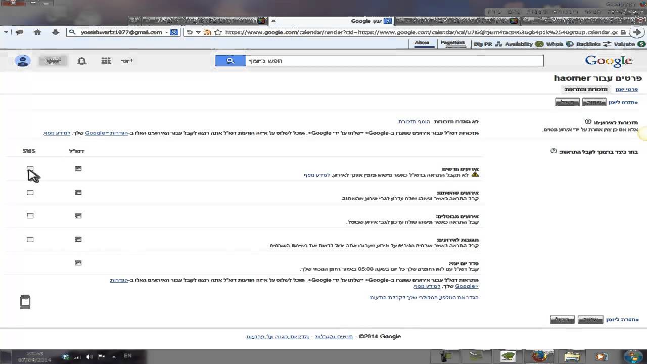Toggle email for daily agenda
The height and width of the screenshot is (364, 647).
coord(78,263)
